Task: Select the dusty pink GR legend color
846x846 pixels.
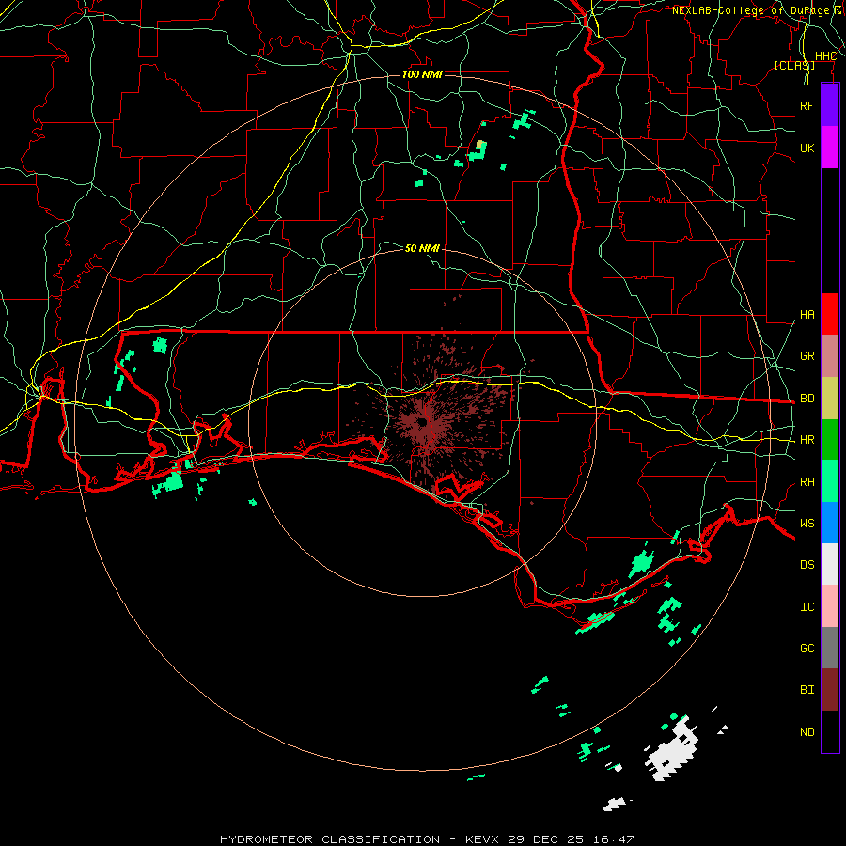Action: coord(830,356)
